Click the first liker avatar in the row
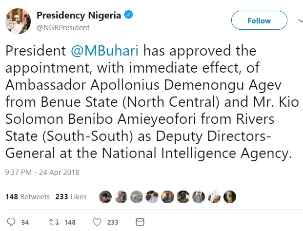Screen dimensions: 303x231 pos(105,196)
